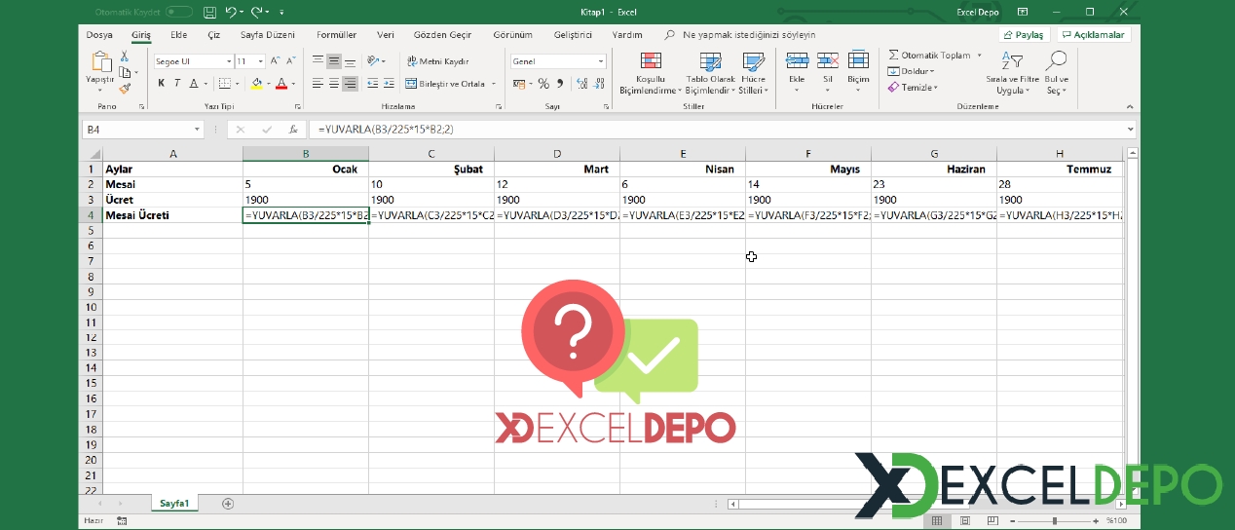The image size is (1235, 530).
Task: Click the align right icon
Action: pyautogui.click(x=351, y=84)
